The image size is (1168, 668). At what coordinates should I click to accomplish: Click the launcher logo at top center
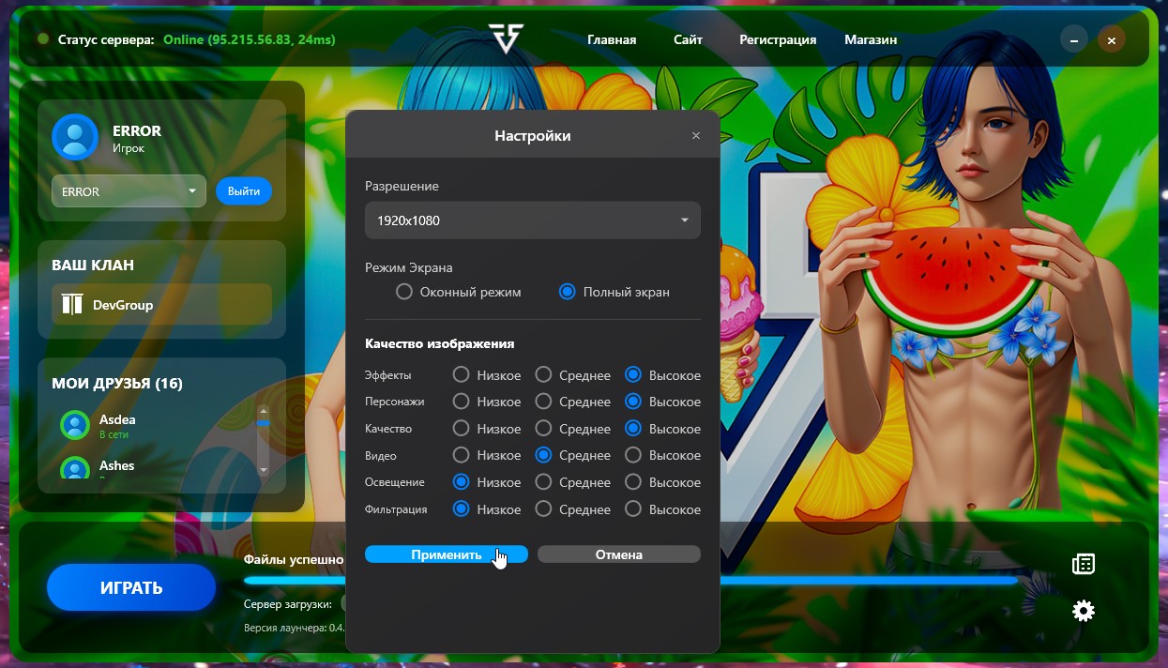(x=505, y=39)
